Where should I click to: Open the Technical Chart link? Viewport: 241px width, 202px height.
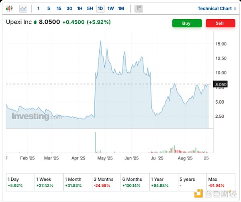click(214, 8)
